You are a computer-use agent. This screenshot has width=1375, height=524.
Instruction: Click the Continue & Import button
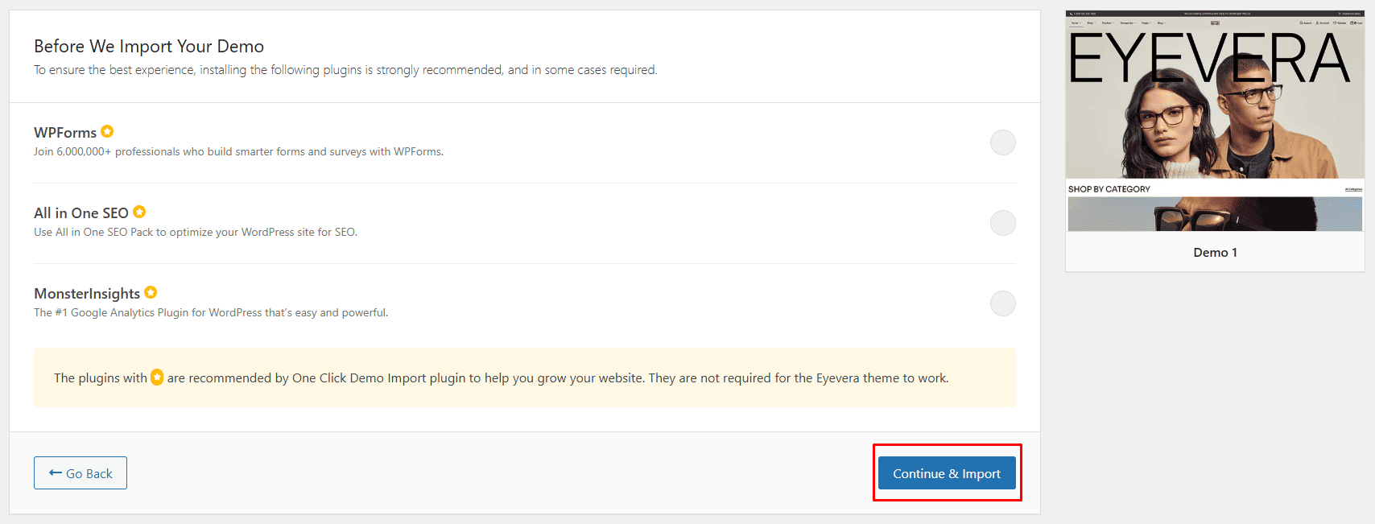947,473
